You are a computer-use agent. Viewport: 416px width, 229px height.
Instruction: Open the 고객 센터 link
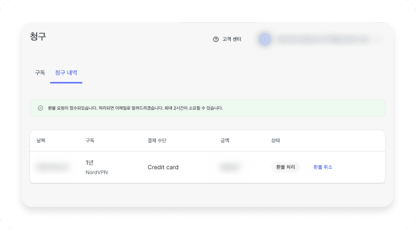(232, 39)
